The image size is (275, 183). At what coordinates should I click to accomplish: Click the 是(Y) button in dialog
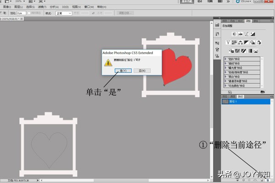click(x=123, y=71)
